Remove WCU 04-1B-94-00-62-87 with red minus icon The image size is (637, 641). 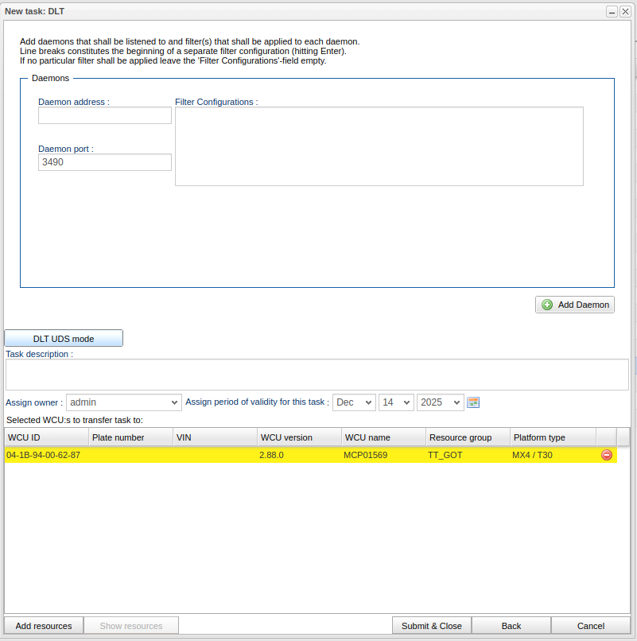coord(607,455)
